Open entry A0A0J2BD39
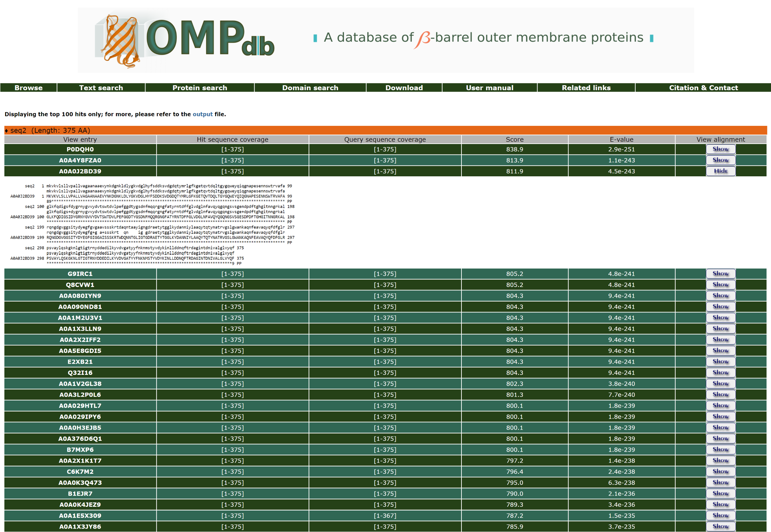Screen dimensions: 771x532 pos(80,171)
